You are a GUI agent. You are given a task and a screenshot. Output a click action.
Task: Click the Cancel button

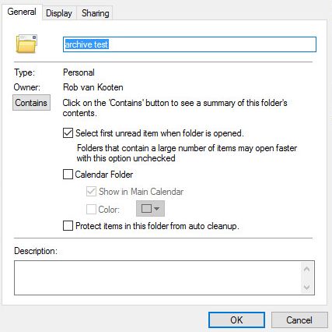[299, 320]
